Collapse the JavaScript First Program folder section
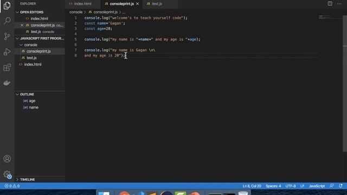Image resolution: width=347 pixels, height=195 pixels. pyautogui.click(x=40, y=38)
